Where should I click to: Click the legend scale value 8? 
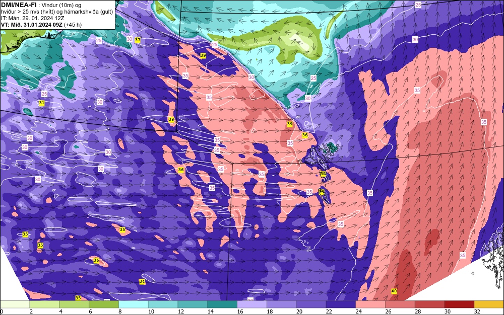tap(120, 311)
